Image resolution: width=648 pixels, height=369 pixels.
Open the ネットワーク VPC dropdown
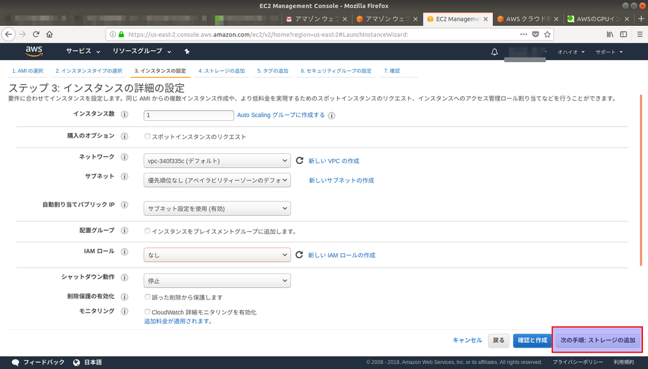pyautogui.click(x=217, y=161)
